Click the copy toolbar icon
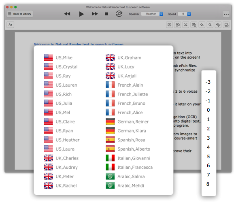 click(x=178, y=25)
